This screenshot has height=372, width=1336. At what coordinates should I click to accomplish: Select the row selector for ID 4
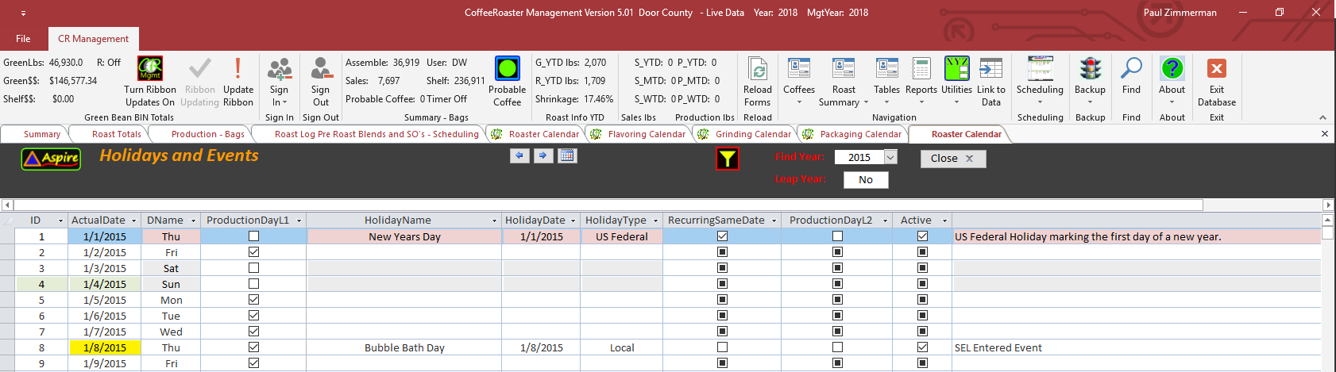tap(8, 284)
